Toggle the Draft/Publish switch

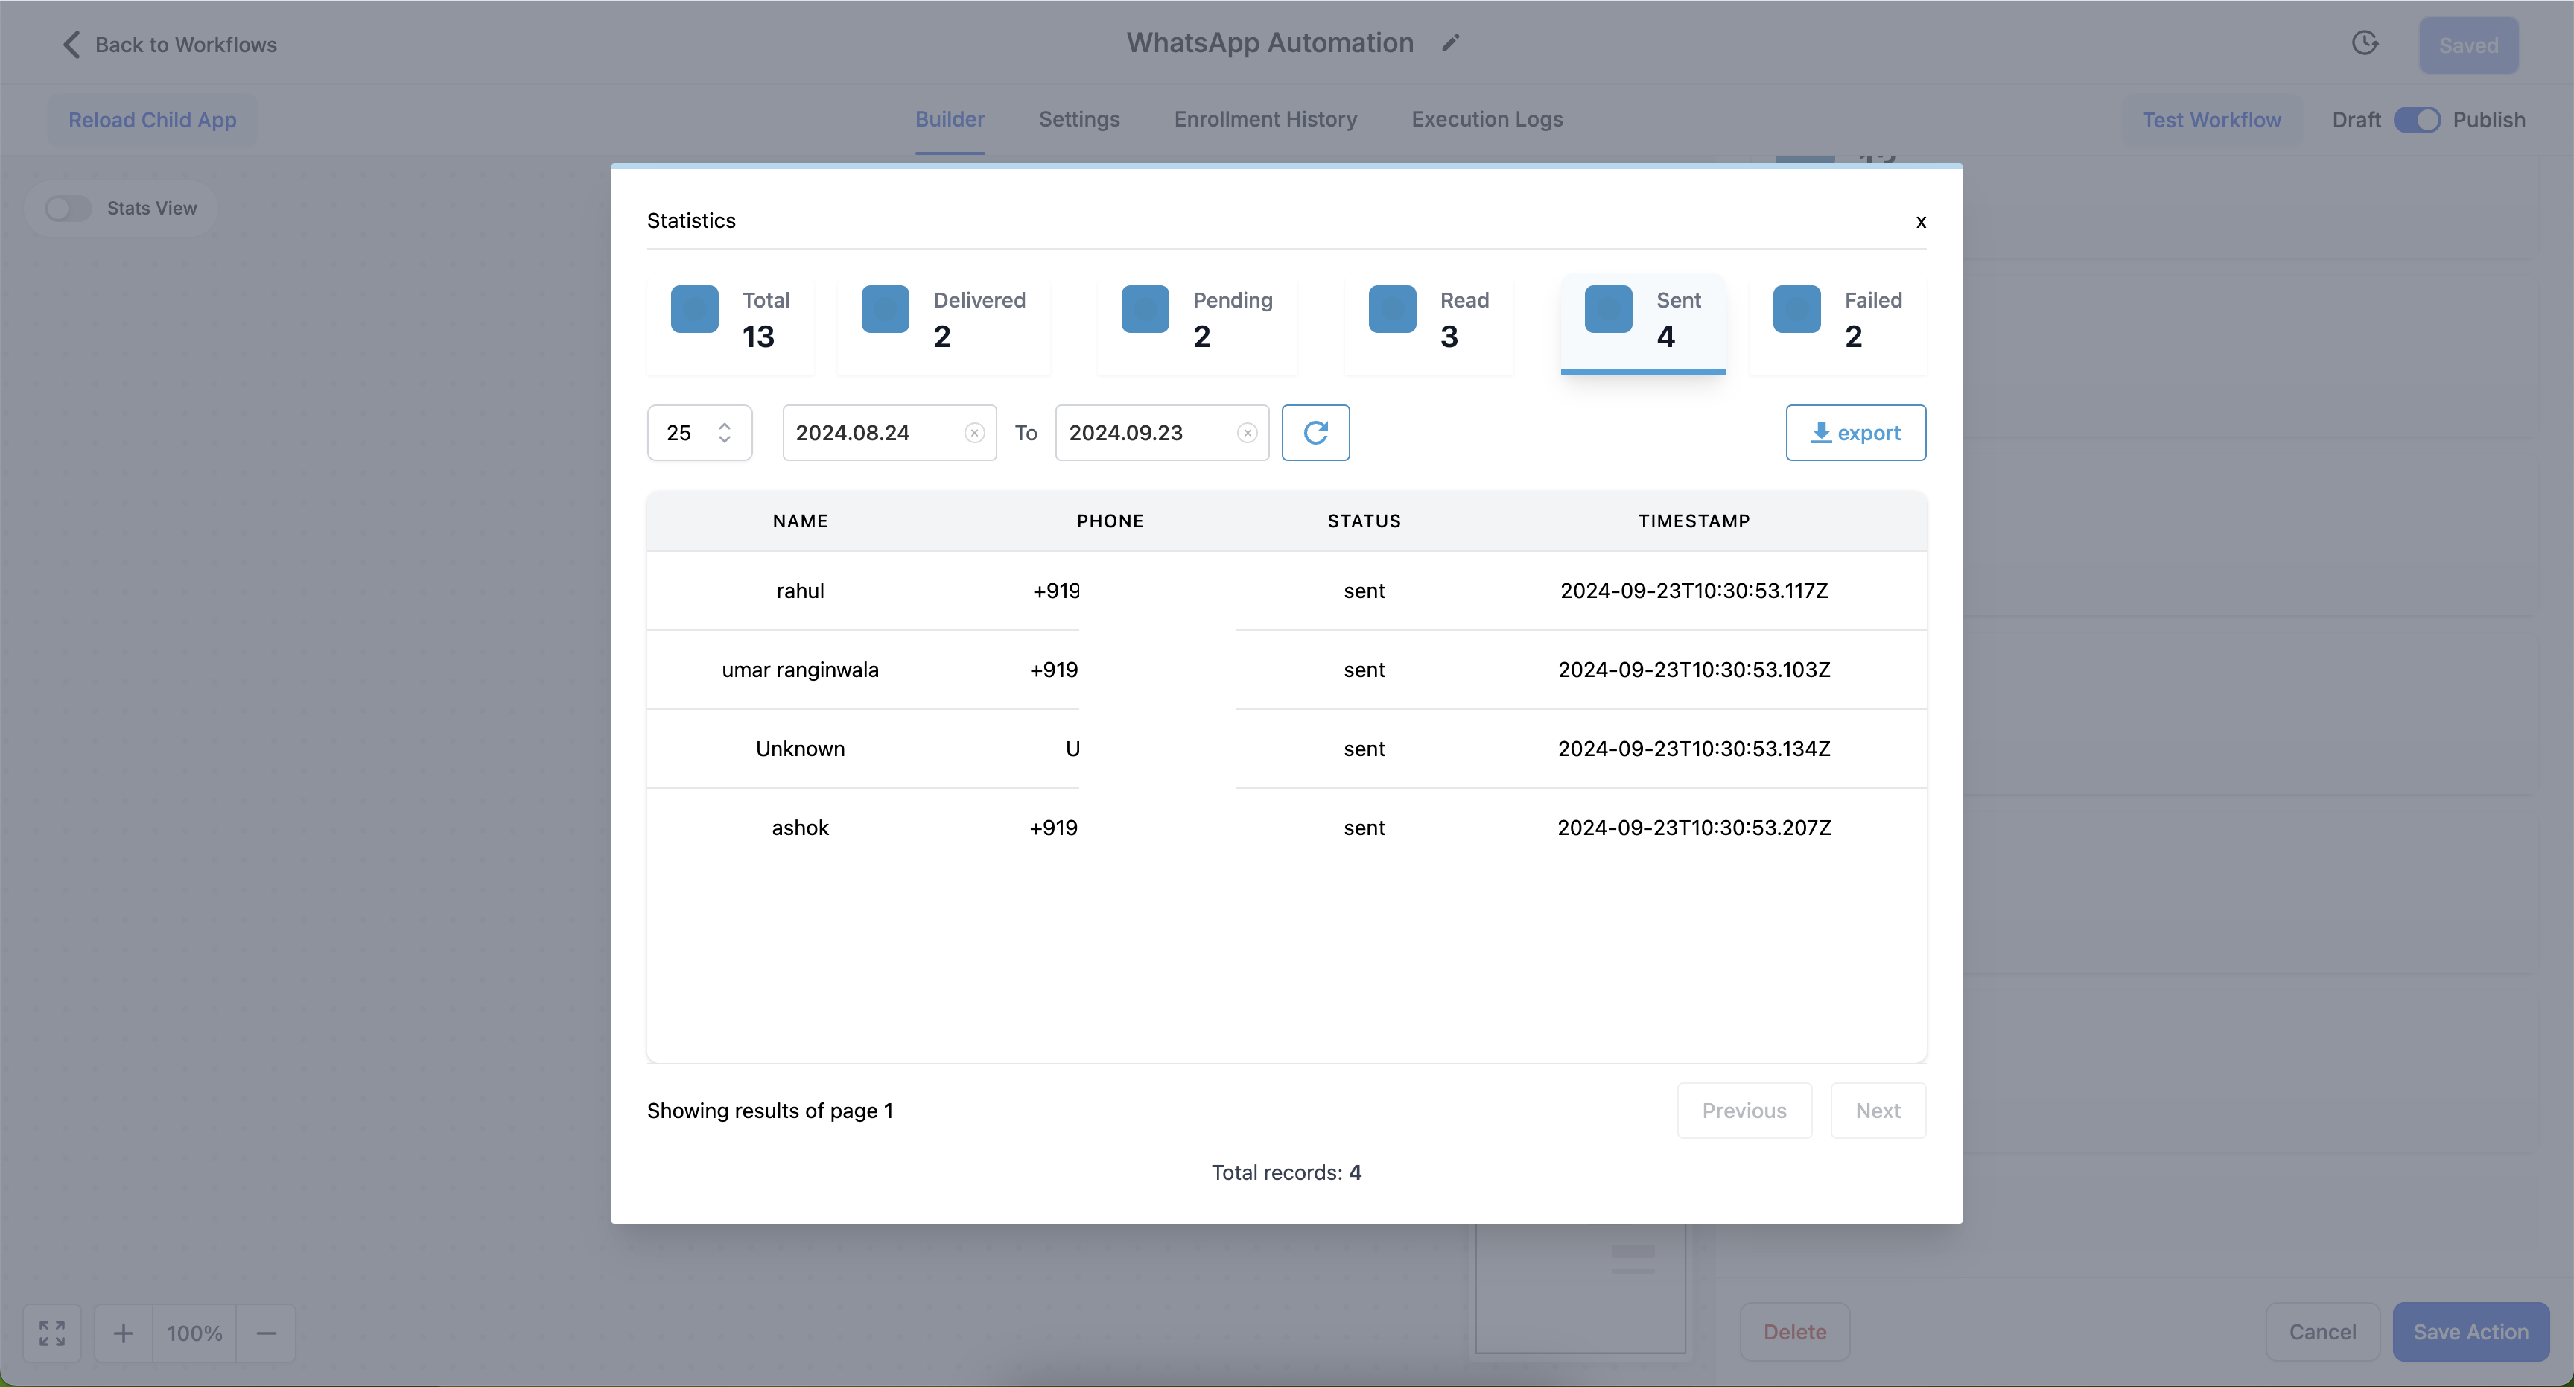coord(2416,120)
